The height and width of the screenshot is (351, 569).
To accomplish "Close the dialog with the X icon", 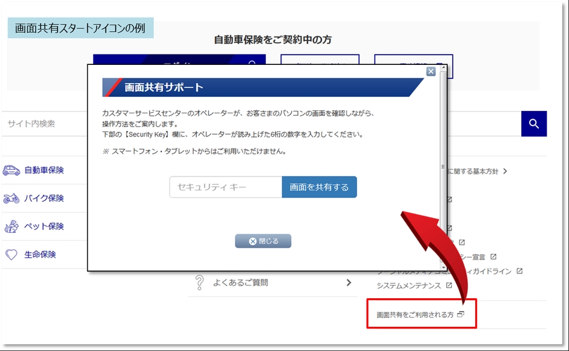I will [x=431, y=71].
